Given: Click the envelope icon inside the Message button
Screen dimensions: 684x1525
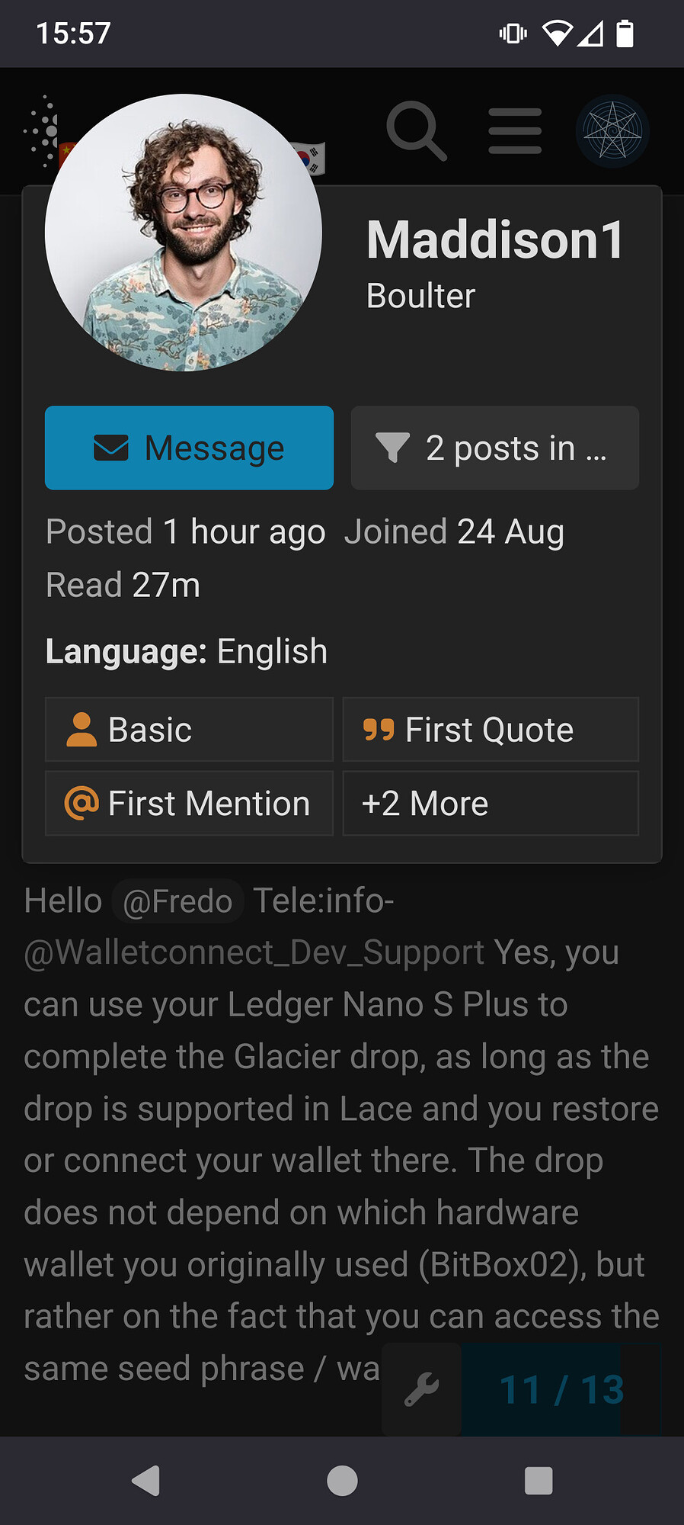Looking at the screenshot, I should (111, 448).
